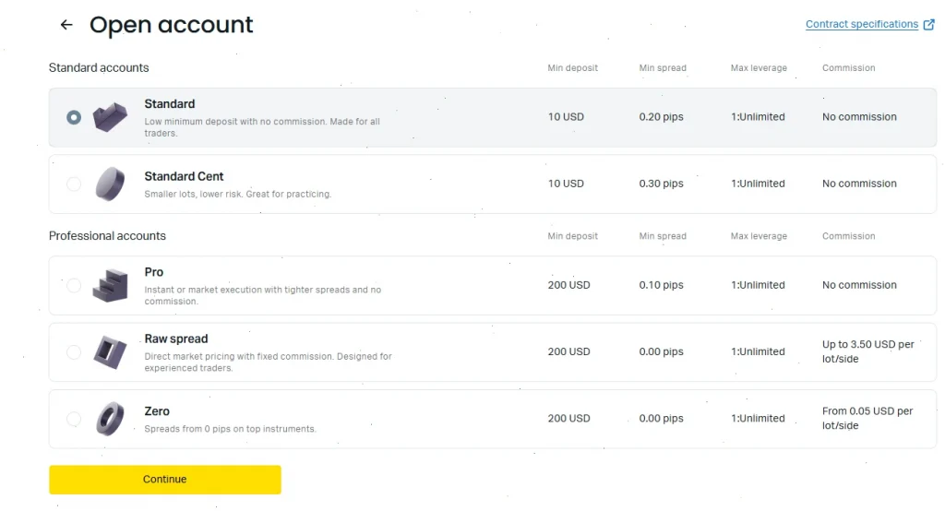Open Contract specifications link
This screenshot has width=945, height=511.
[x=862, y=24]
